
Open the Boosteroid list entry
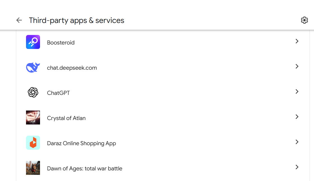[x=61, y=43]
